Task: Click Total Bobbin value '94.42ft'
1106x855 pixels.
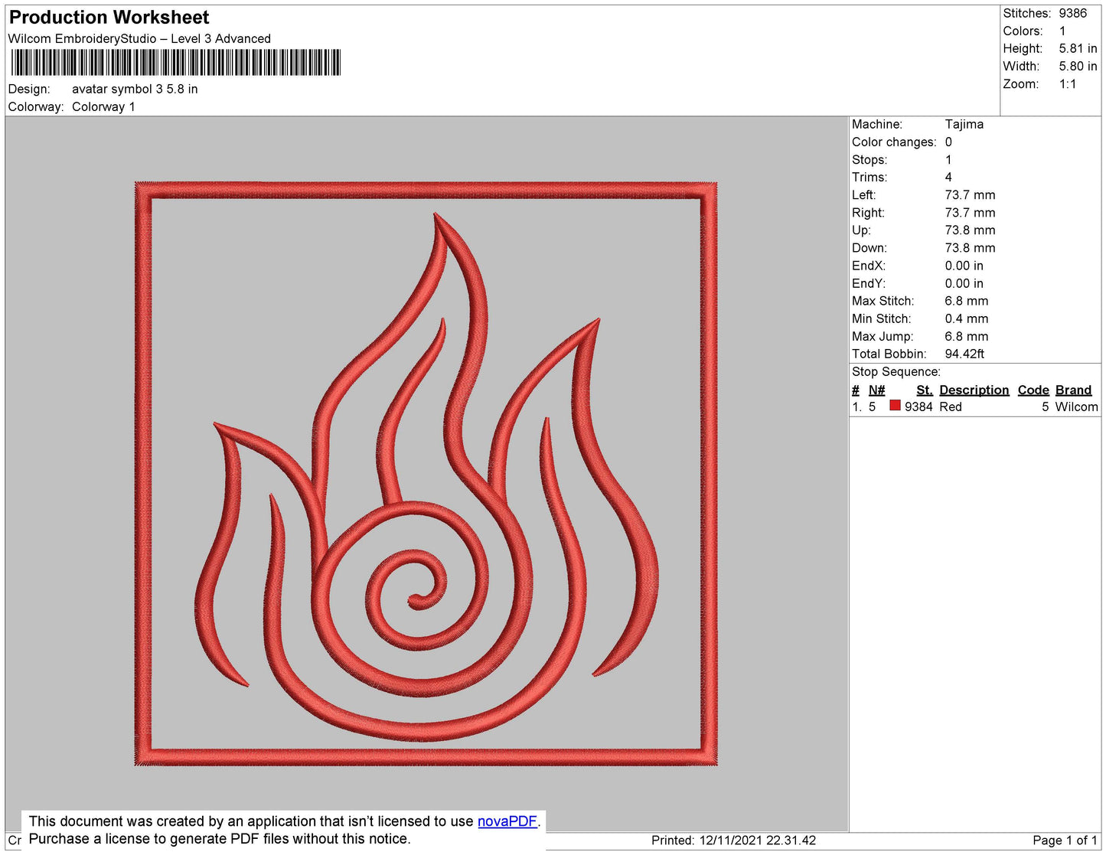Action: pos(964,354)
